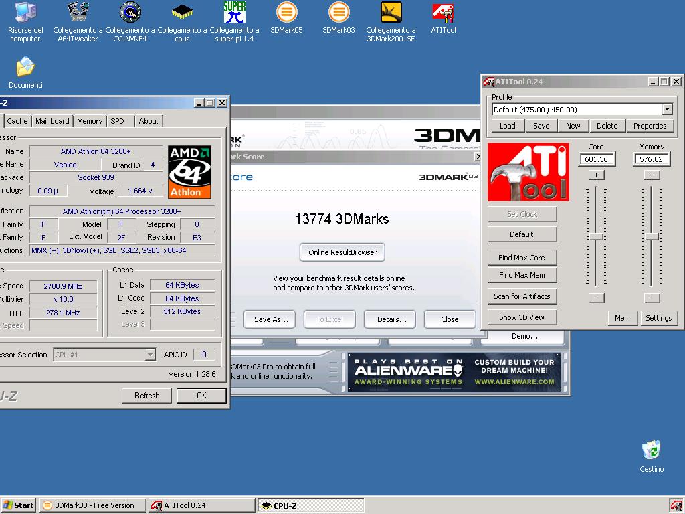The height and width of the screenshot is (514, 685).
Task: Click Find Max Core in ATITool
Action: click(x=522, y=258)
